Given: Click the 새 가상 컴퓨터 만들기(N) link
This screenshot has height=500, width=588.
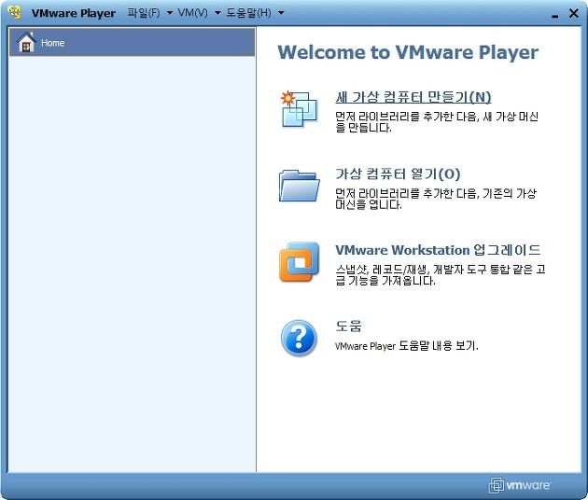Looking at the screenshot, I should pyautogui.click(x=413, y=97).
